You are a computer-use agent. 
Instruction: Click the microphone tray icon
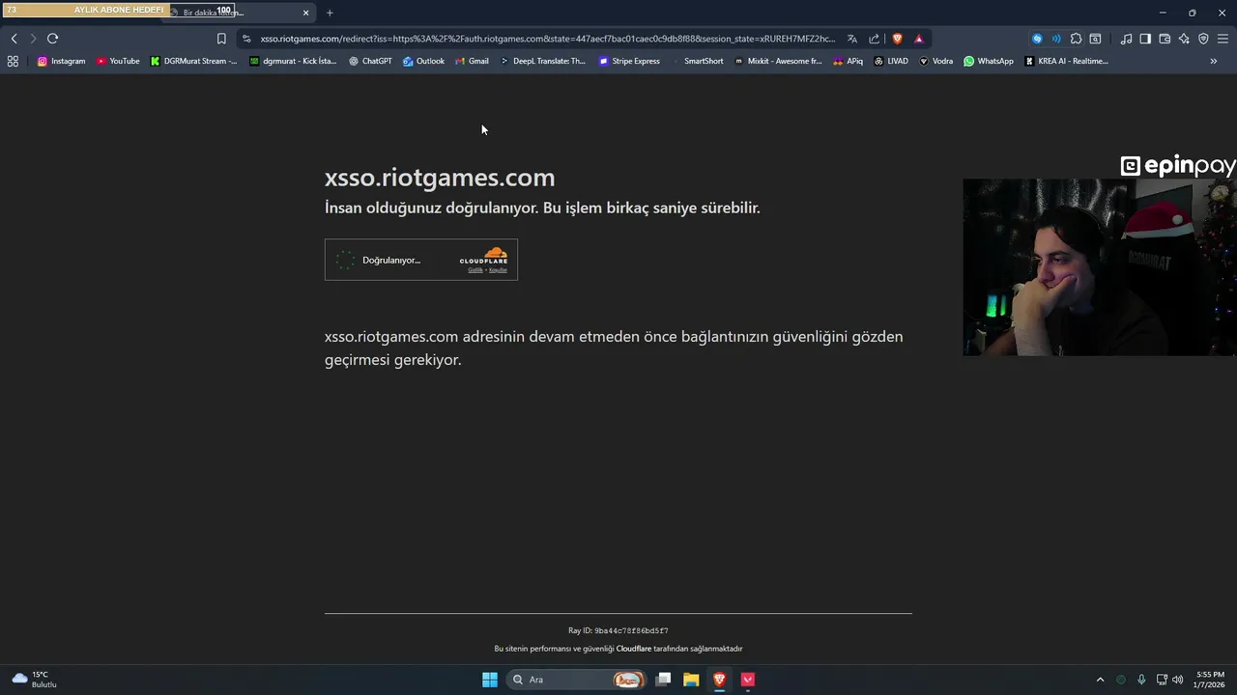pos(1141,680)
